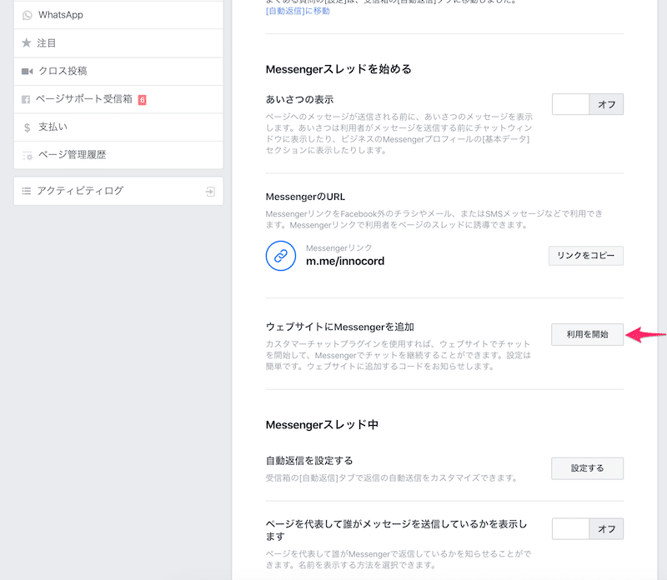Go to 支払い settings
Viewport: 667px width, 580px height.
coord(118,127)
